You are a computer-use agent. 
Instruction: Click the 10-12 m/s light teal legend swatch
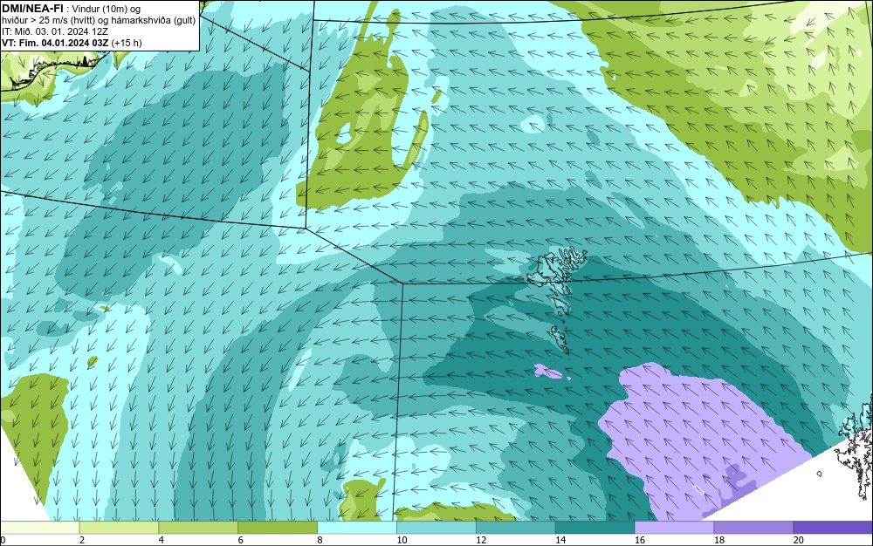coord(436,528)
